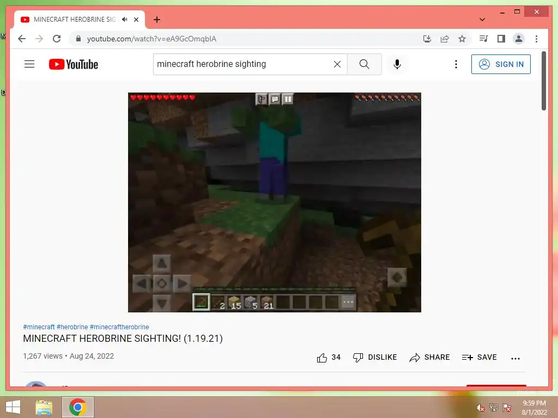Open #herobrine hashtag link
Viewport: 558px width, 418px height.
[72, 327]
